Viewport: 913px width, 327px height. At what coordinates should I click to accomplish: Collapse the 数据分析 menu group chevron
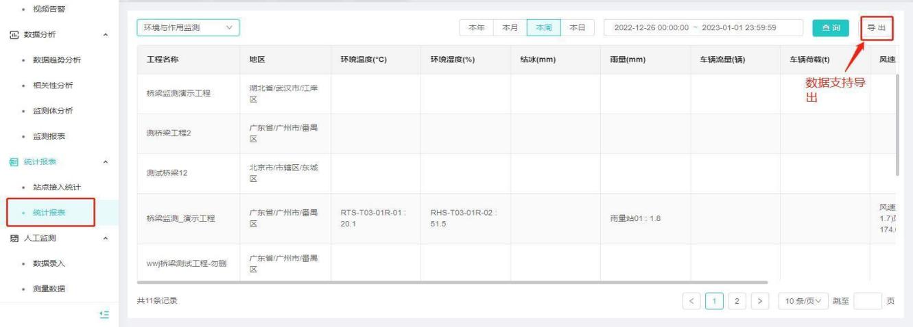105,34
